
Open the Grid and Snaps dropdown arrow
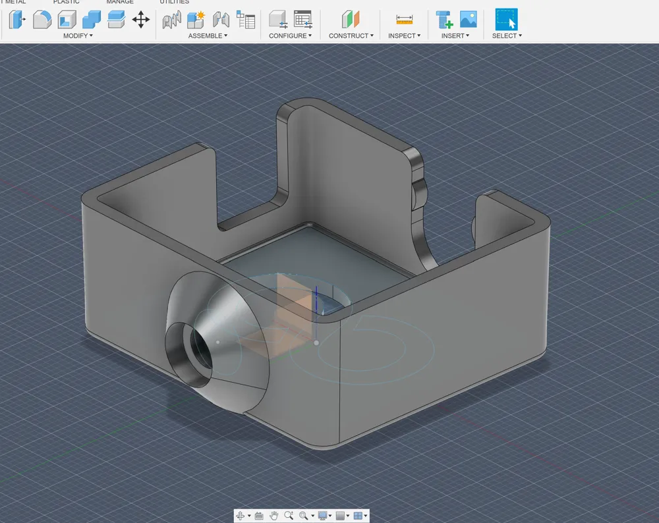click(x=347, y=516)
